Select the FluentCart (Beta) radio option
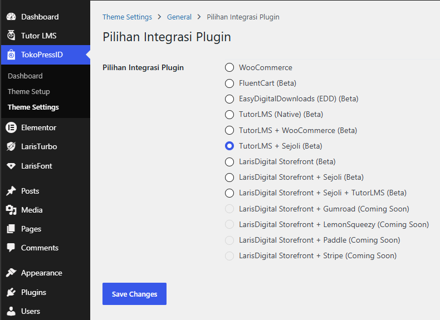 [229, 83]
